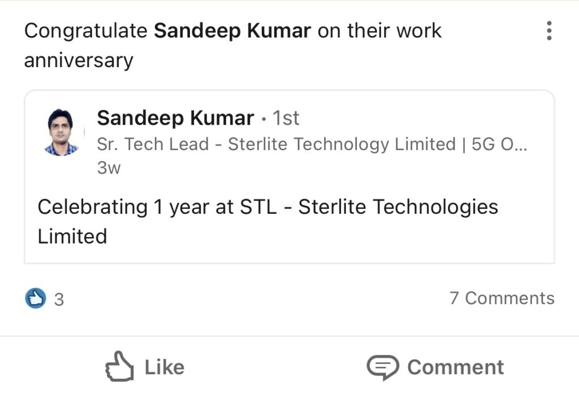The width and height of the screenshot is (579, 395).
Task: Click the Sr. Tech Lead headline text
Action: pyautogui.click(x=312, y=144)
